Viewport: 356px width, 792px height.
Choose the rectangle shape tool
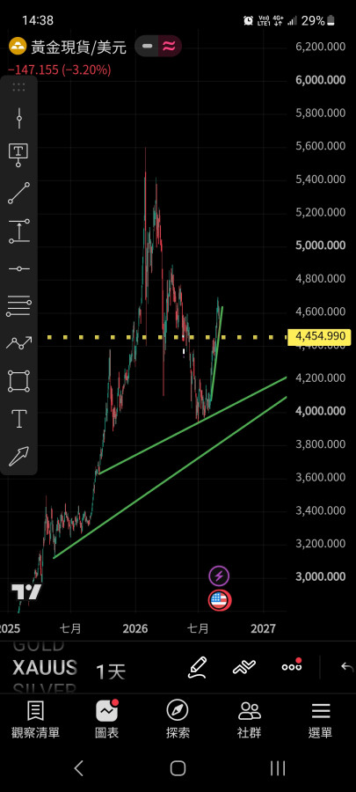(x=18, y=381)
